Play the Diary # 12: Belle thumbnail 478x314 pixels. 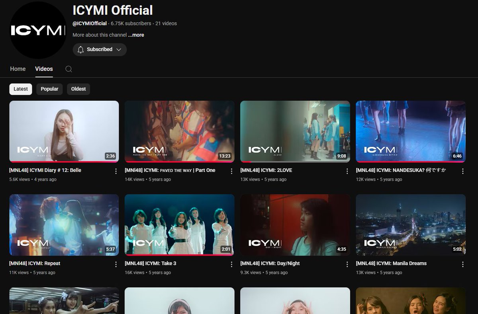[64, 131]
